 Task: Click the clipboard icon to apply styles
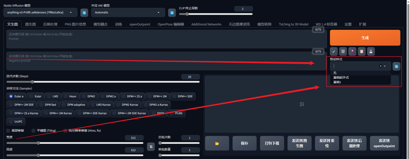point(362,51)
